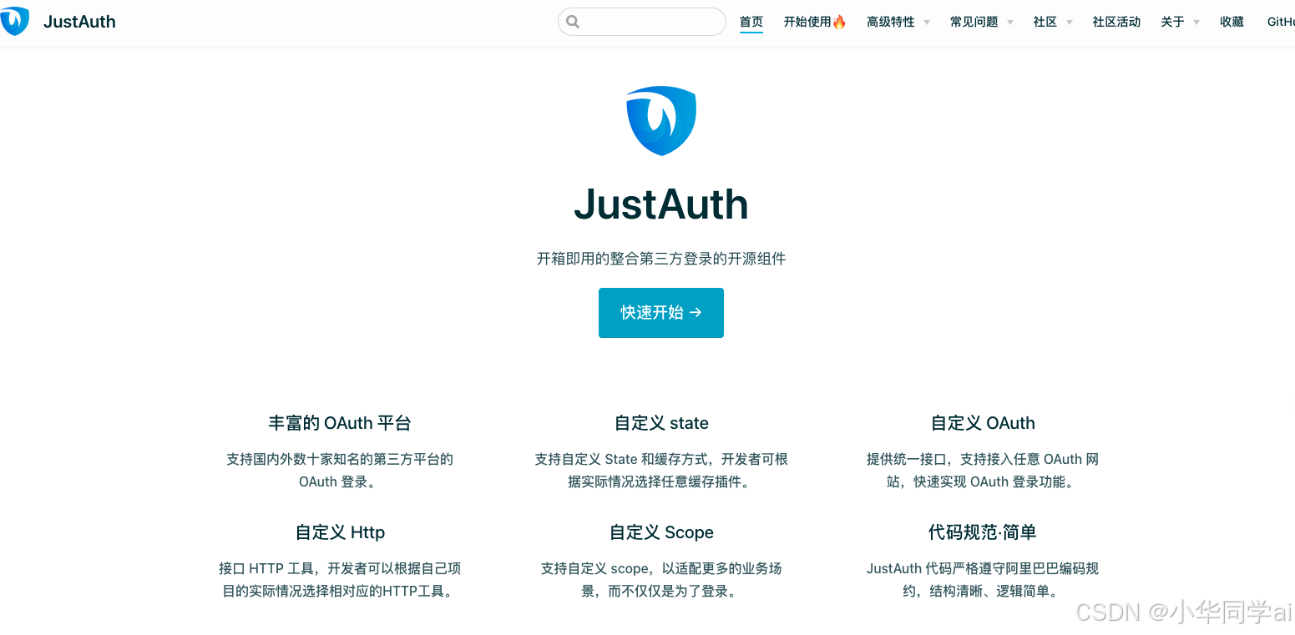The image size is (1295, 635).
Task: Click the description JustAuth 代码严格遵守阿里巴巴
Action: click(983, 580)
